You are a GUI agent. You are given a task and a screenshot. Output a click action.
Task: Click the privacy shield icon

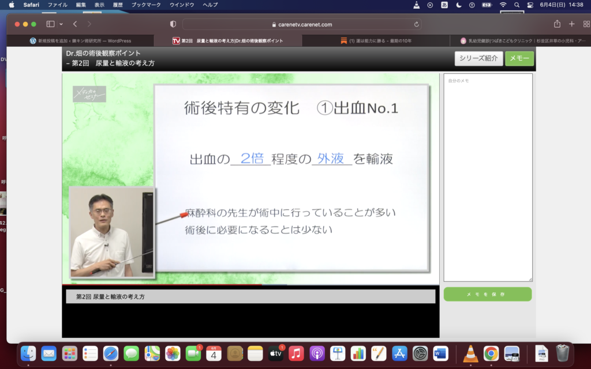point(173,24)
